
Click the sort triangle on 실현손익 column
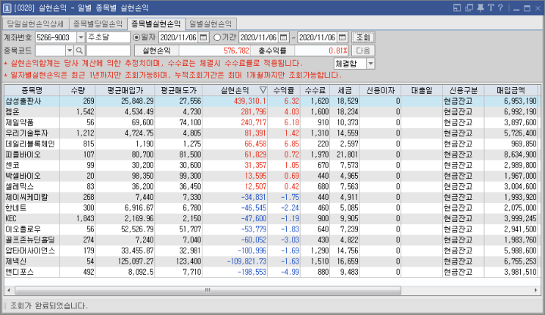point(263,90)
